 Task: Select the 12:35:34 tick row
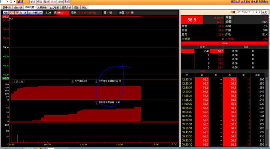[x=223, y=79]
